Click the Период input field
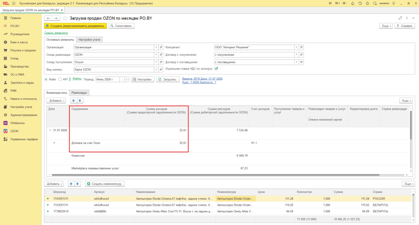 tap(108, 79)
